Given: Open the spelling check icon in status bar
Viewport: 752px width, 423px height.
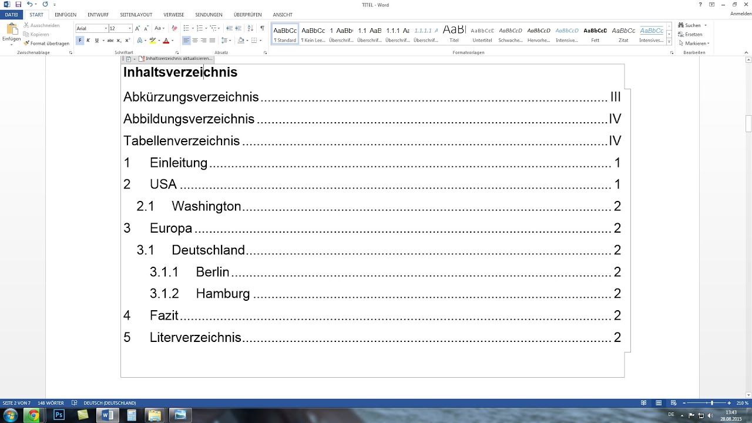Looking at the screenshot, I should [74, 403].
